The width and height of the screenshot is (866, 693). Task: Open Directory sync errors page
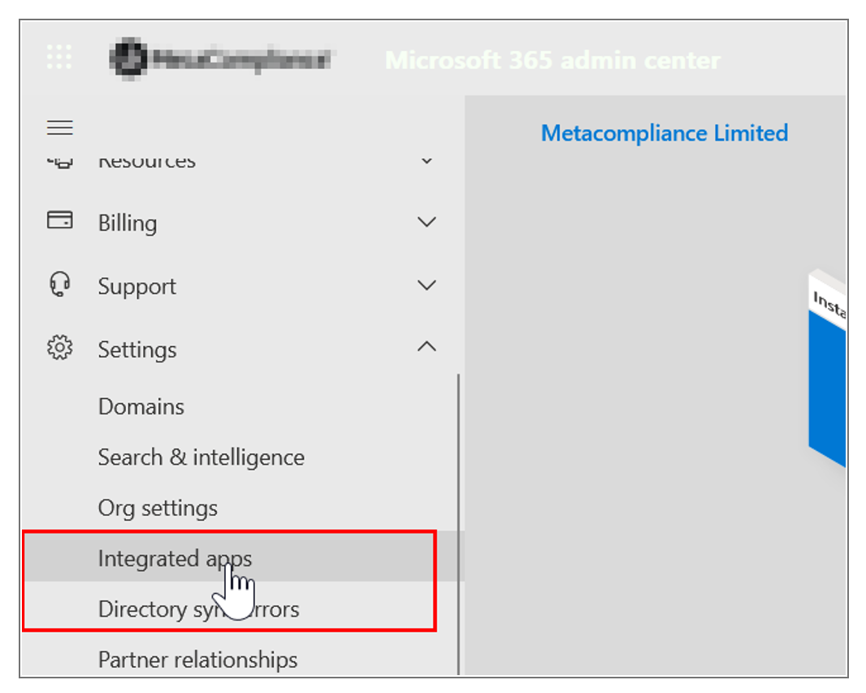point(199,609)
